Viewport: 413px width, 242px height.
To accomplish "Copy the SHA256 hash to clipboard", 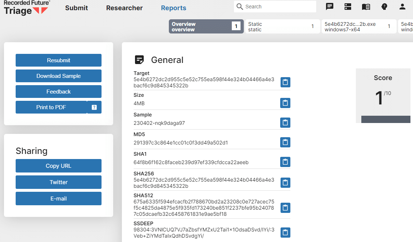I will point(285,182).
